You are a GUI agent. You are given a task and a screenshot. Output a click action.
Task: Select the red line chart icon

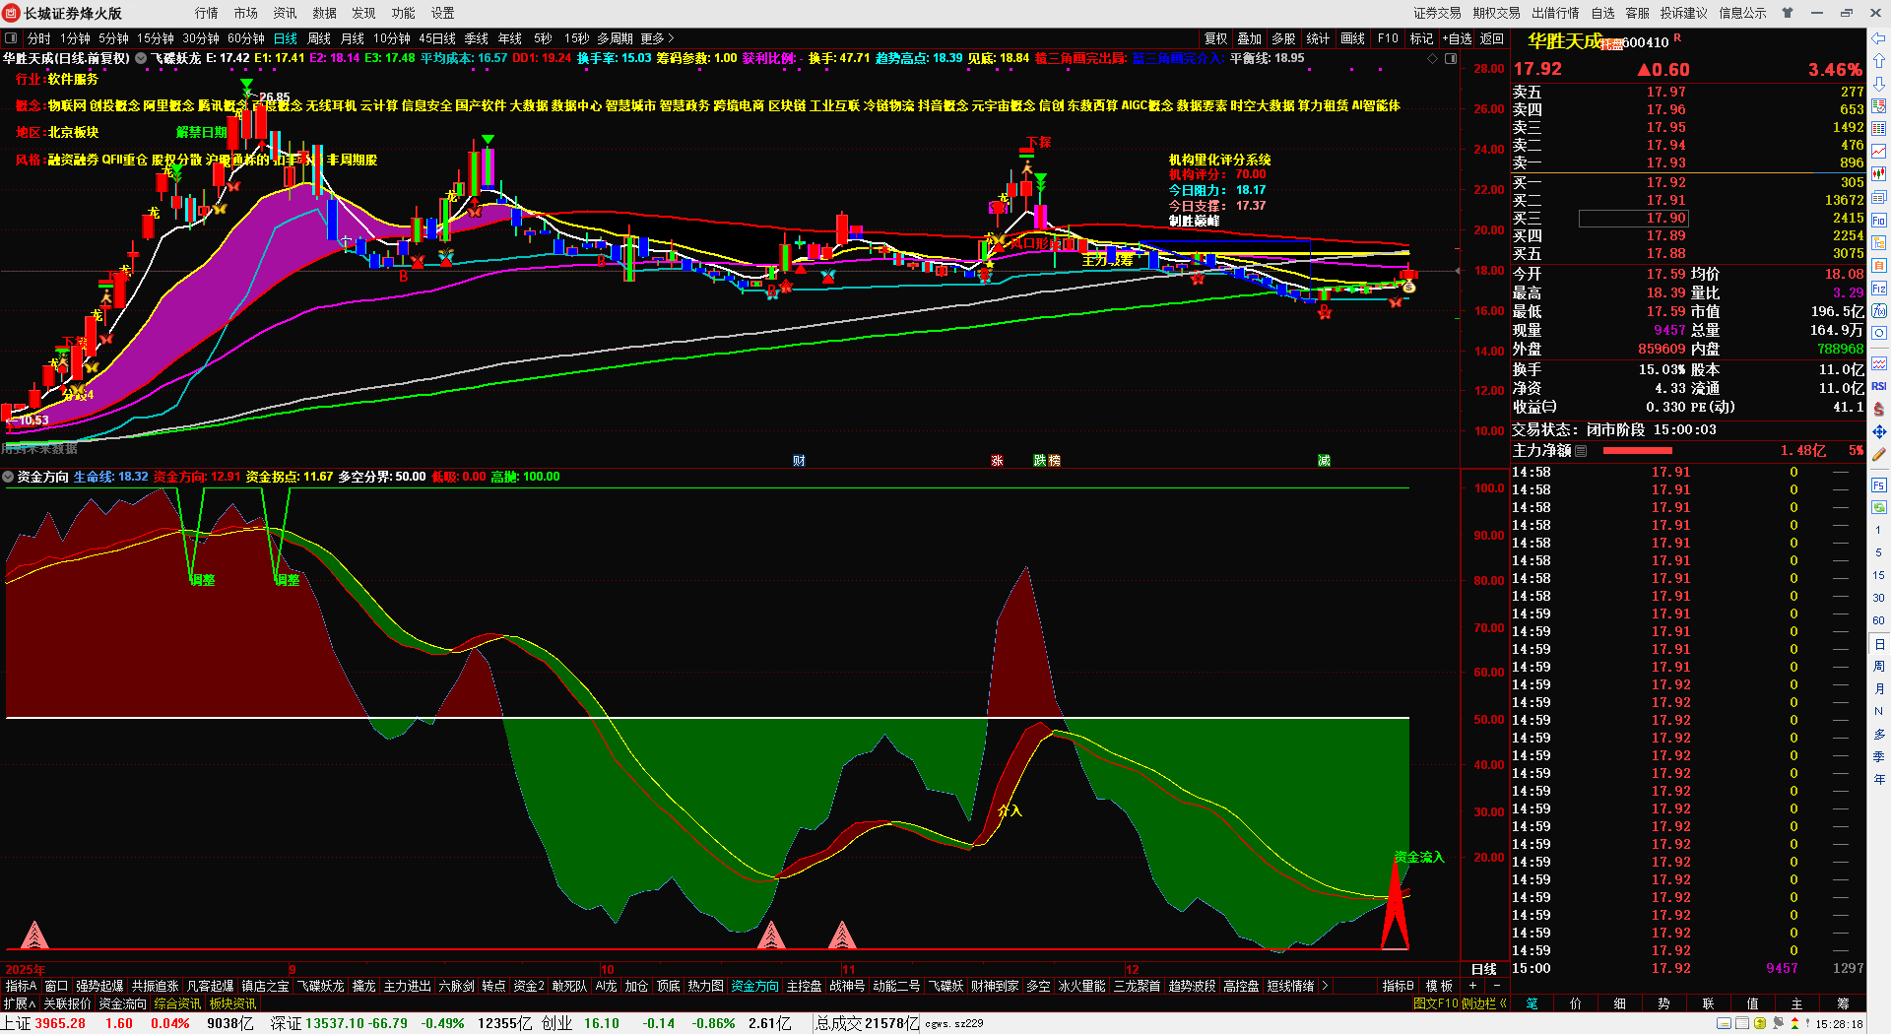[x=1878, y=152]
